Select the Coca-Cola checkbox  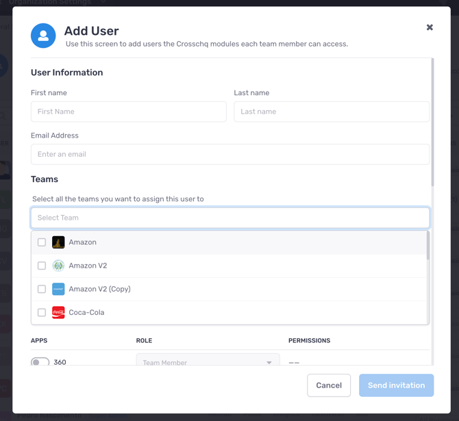42,312
